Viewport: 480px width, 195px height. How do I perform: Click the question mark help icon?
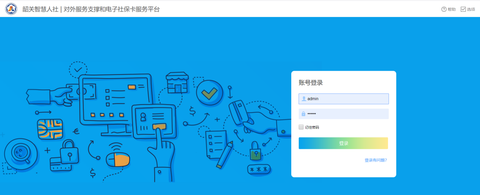[444, 9]
